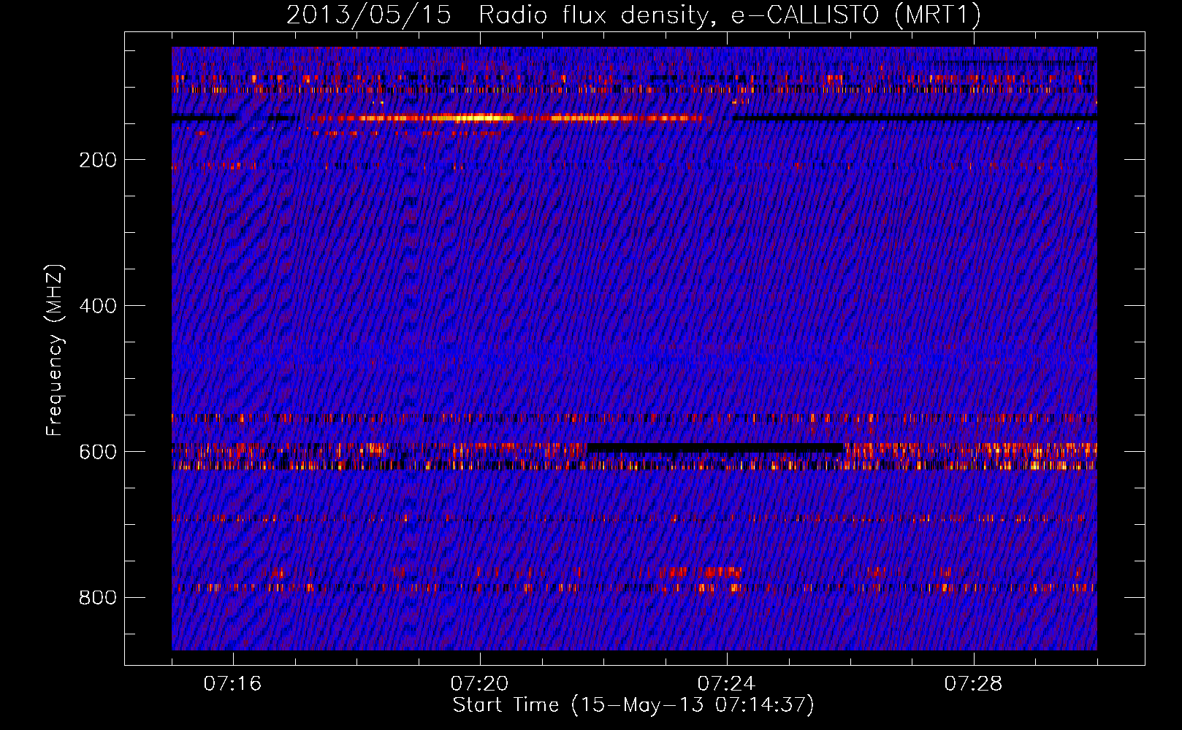Image resolution: width=1182 pixels, height=730 pixels.
Task: Click the 07:20 time tick label
Action: tap(480, 683)
